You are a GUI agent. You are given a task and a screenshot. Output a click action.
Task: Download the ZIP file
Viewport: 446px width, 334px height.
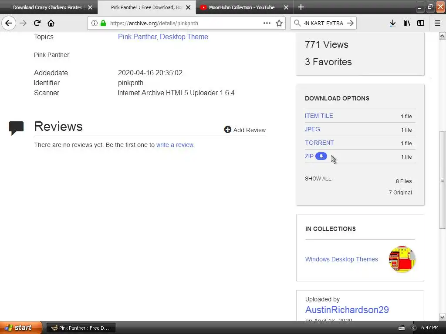point(309,156)
